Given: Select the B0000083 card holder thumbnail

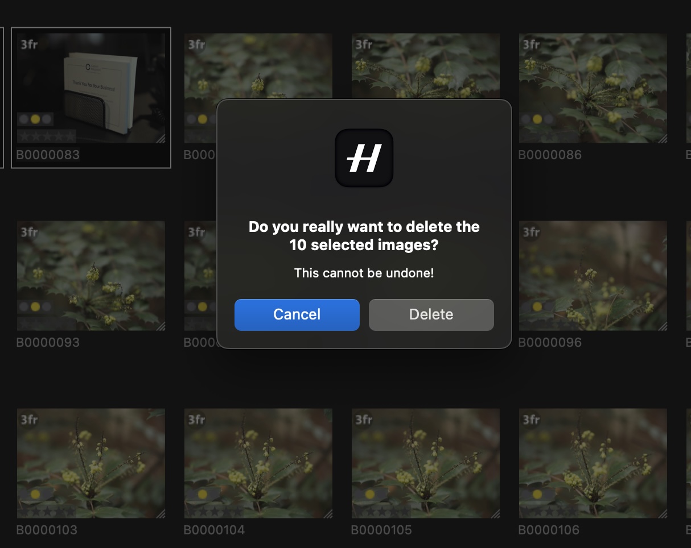Looking at the screenshot, I should click(91, 88).
